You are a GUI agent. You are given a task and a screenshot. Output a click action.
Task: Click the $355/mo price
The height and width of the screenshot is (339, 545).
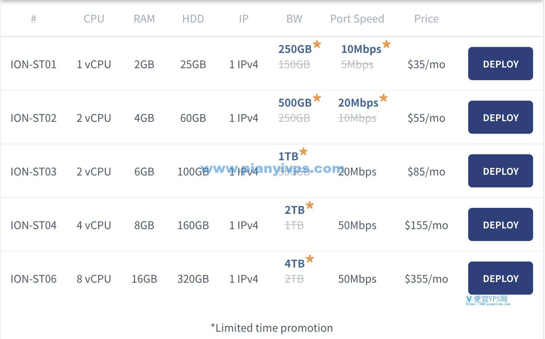[x=426, y=279]
